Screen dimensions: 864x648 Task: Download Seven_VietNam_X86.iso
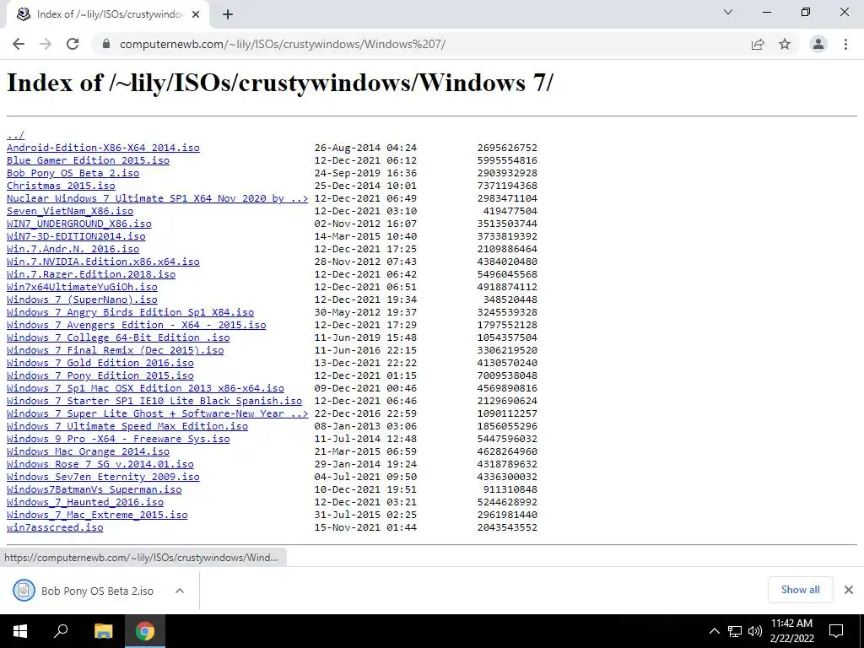[70, 211]
